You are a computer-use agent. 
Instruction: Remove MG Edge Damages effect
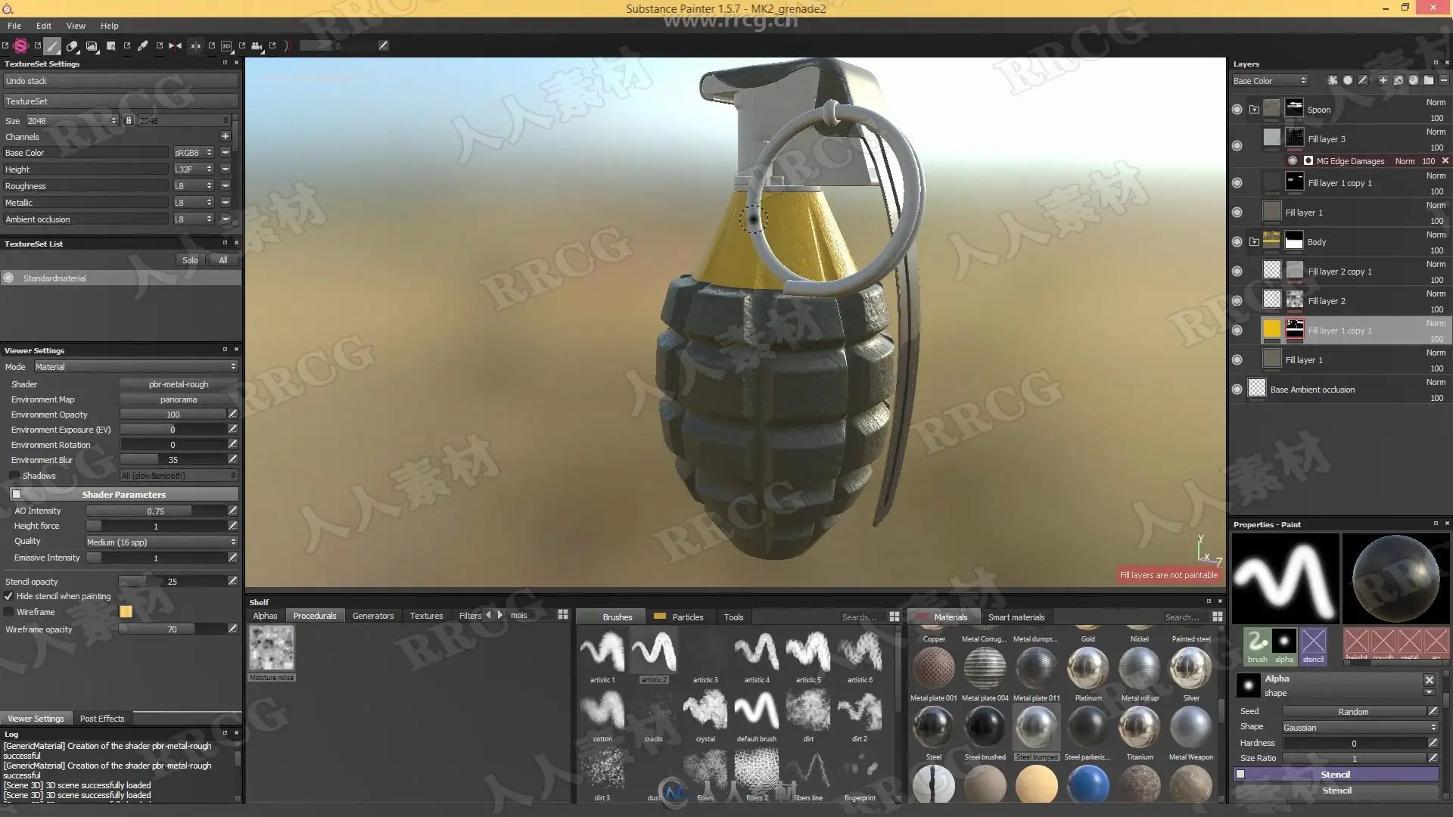[1445, 161]
